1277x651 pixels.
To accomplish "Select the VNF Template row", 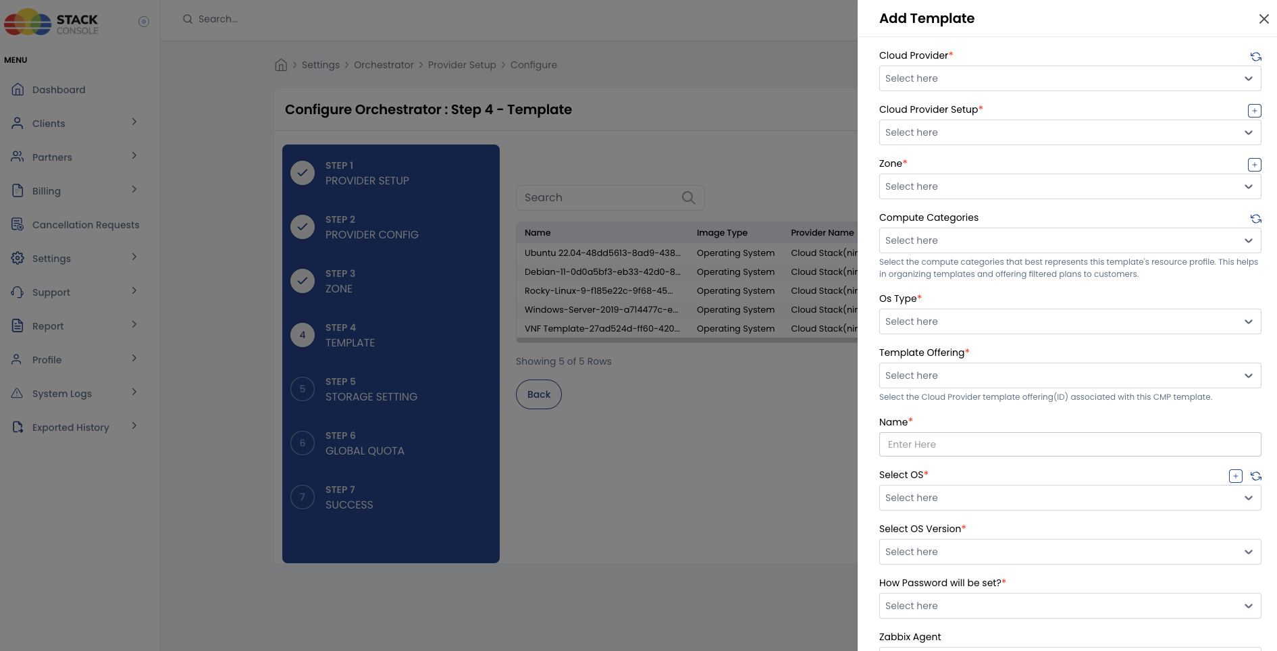I will pyautogui.click(x=687, y=328).
